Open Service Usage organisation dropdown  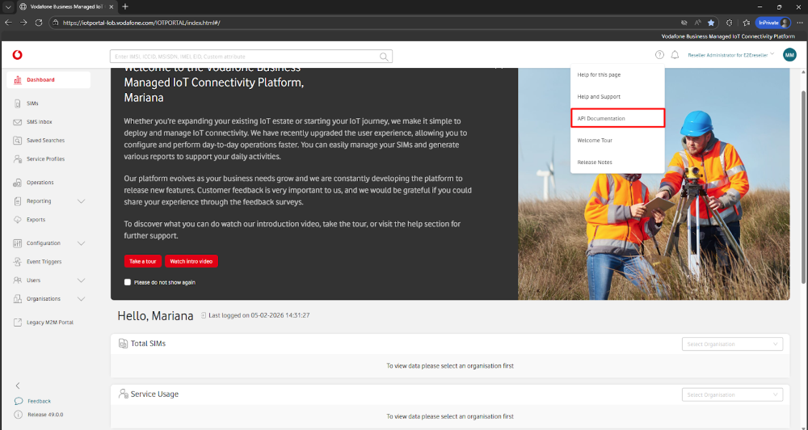[x=732, y=394]
